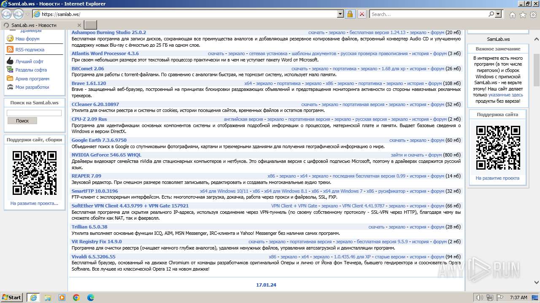Open SoftEther VPN Client title link
This screenshot has width=540, height=303.
tap(130, 206)
